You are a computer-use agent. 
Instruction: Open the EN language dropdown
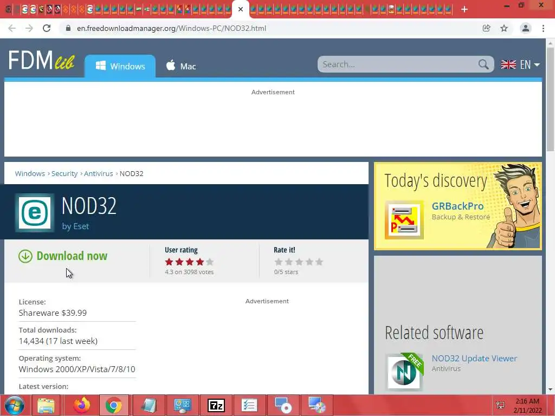click(x=520, y=64)
